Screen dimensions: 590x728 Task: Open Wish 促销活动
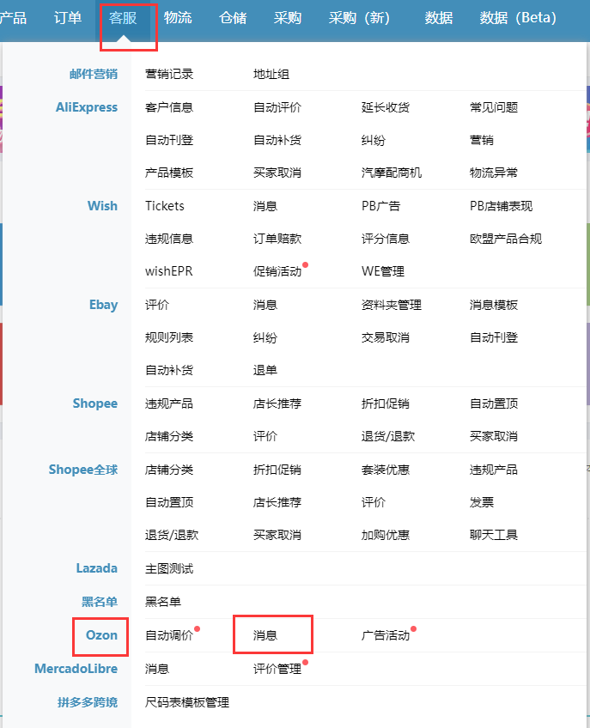point(277,271)
